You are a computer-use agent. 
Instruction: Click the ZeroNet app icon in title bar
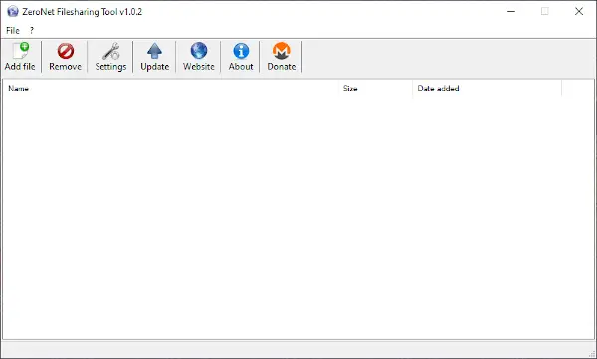[x=13, y=11]
